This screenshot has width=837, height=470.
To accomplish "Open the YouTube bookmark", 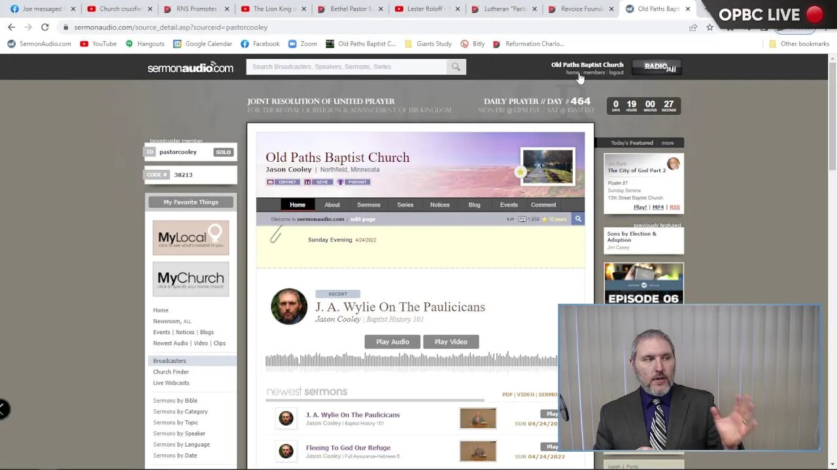I will 98,44.
